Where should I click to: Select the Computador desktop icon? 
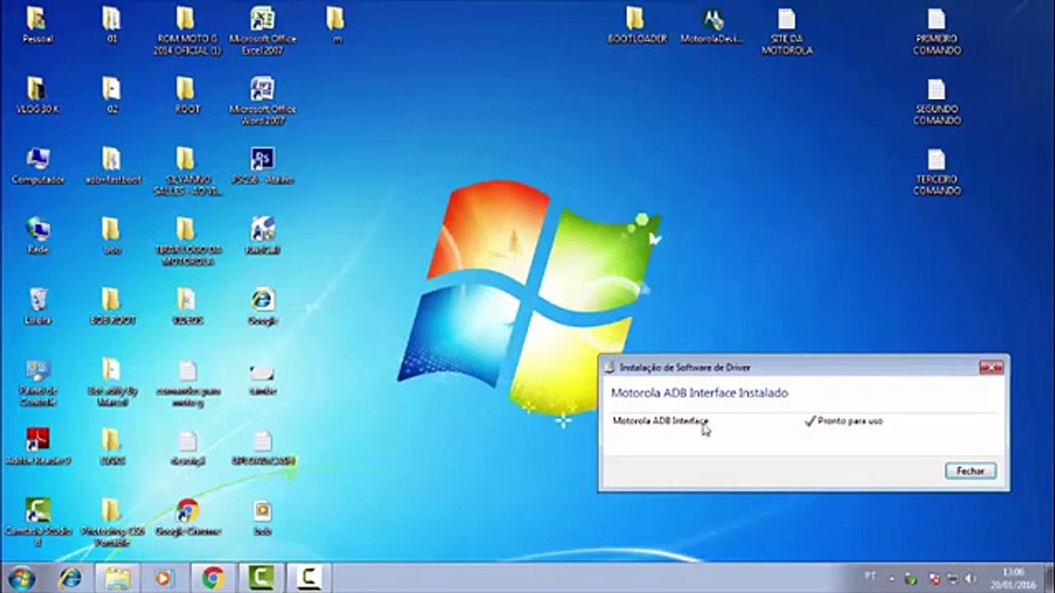click(38, 166)
